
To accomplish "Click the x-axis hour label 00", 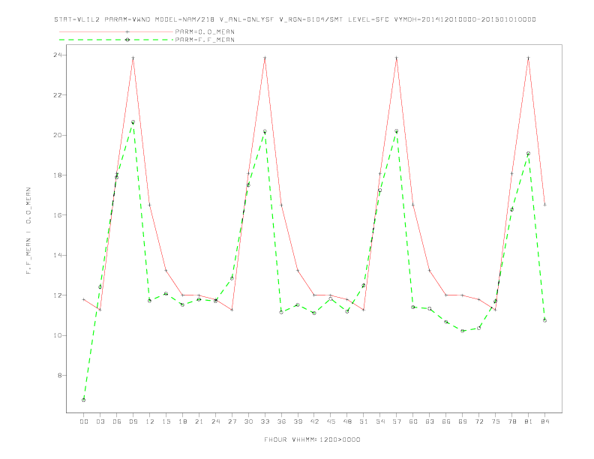I will 84,421.
